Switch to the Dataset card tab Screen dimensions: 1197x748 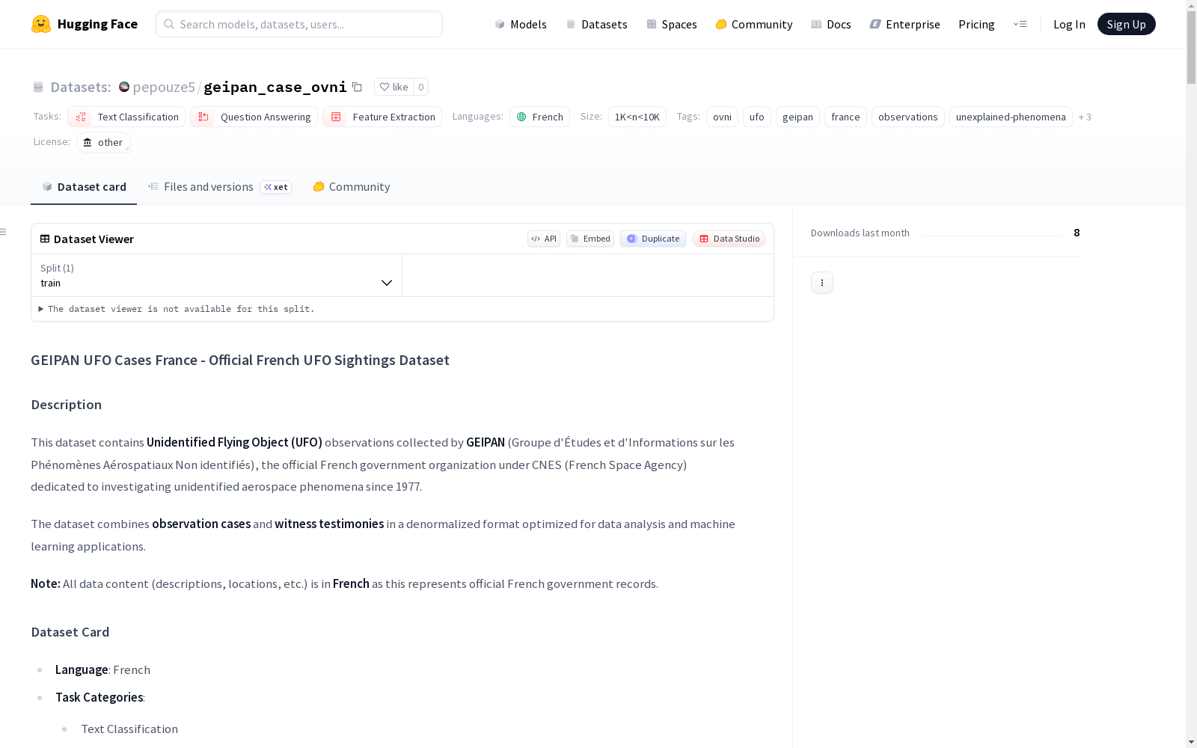(84, 187)
